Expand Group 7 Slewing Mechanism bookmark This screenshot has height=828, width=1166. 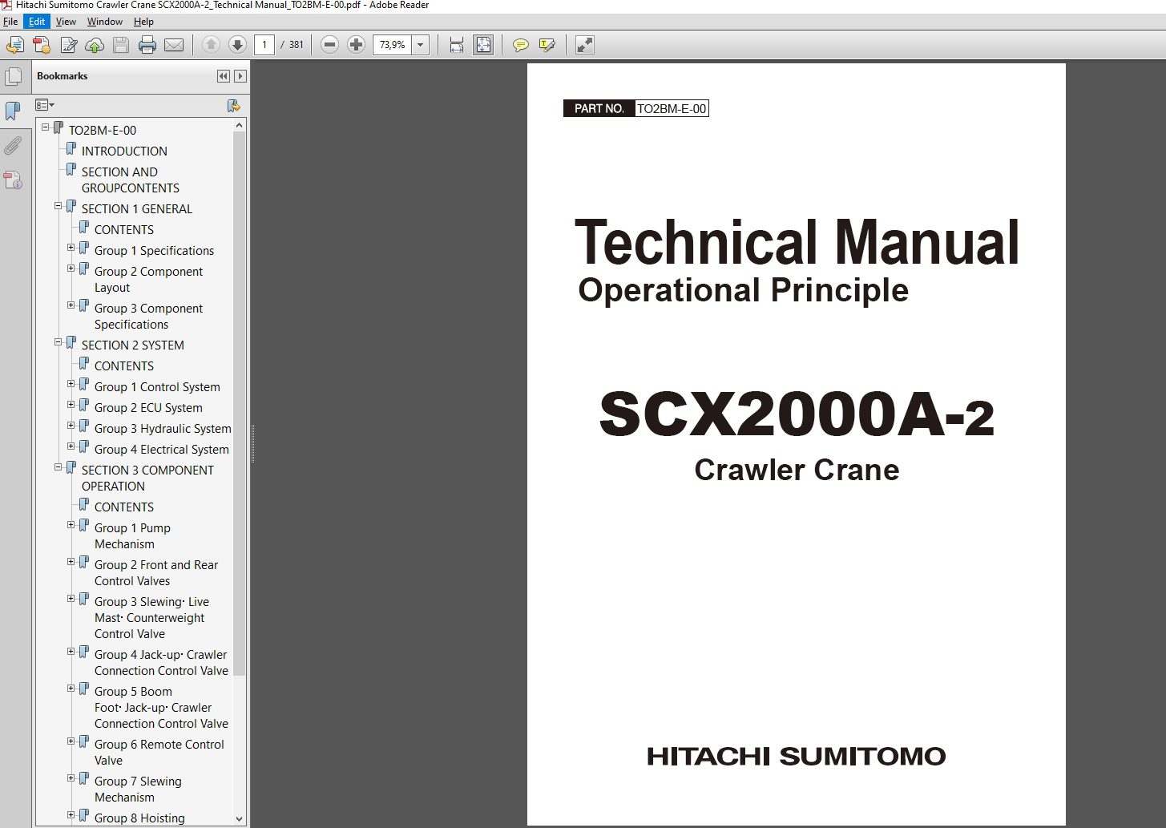tap(71, 778)
